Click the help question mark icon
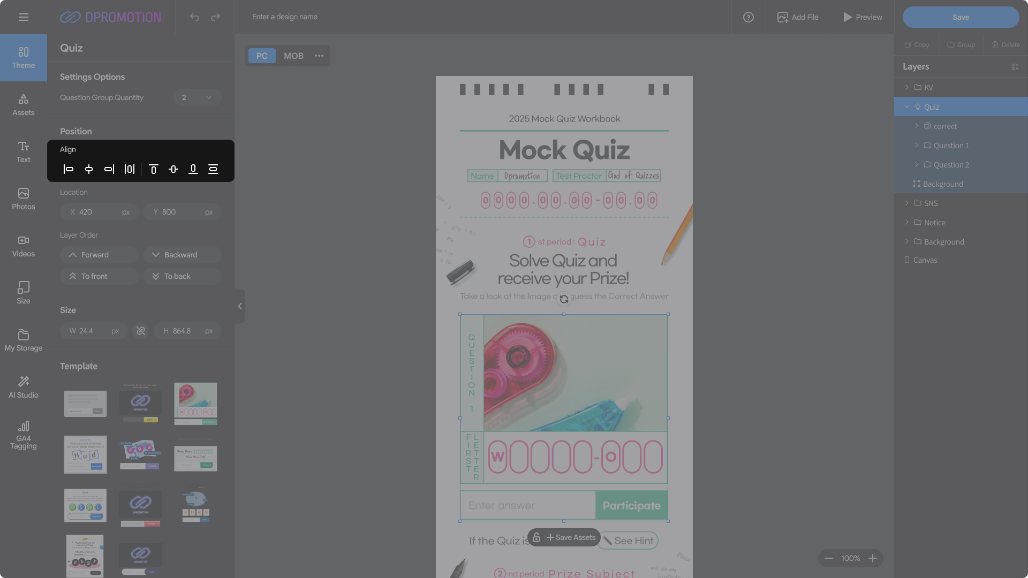Image resolution: width=1028 pixels, height=578 pixels. [749, 17]
